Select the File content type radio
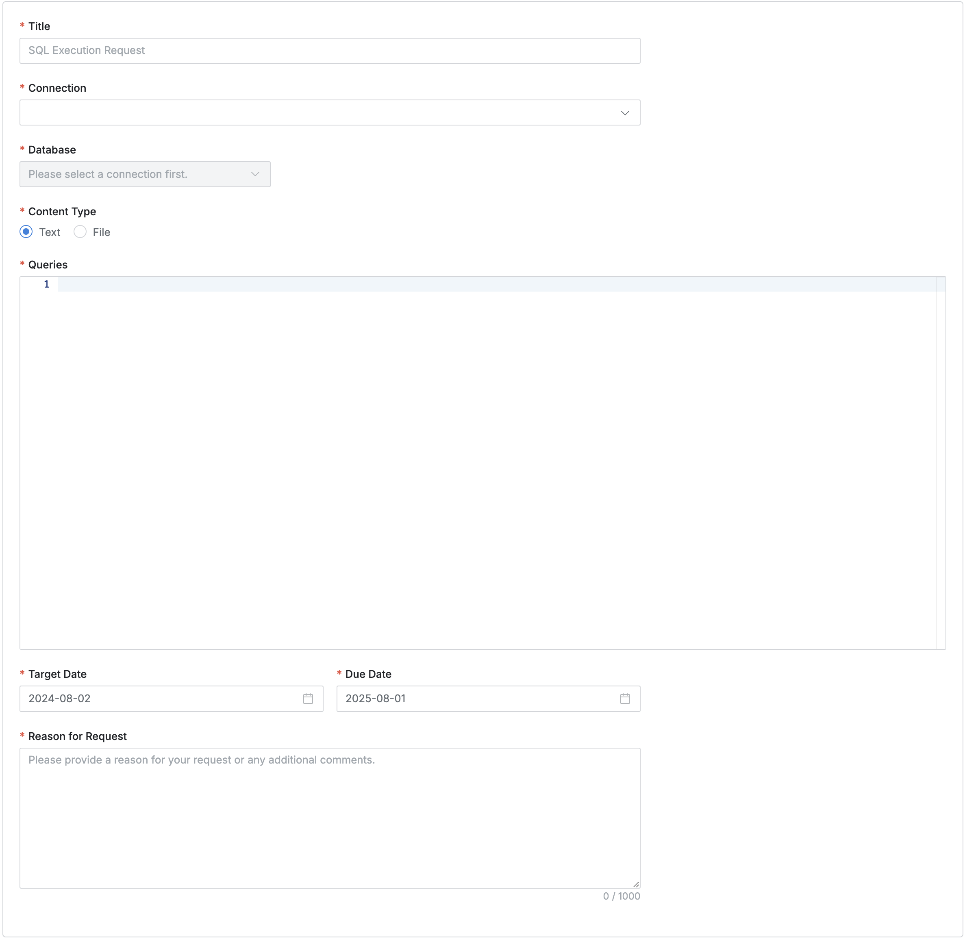The image size is (965, 939). [x=80, y=232]
